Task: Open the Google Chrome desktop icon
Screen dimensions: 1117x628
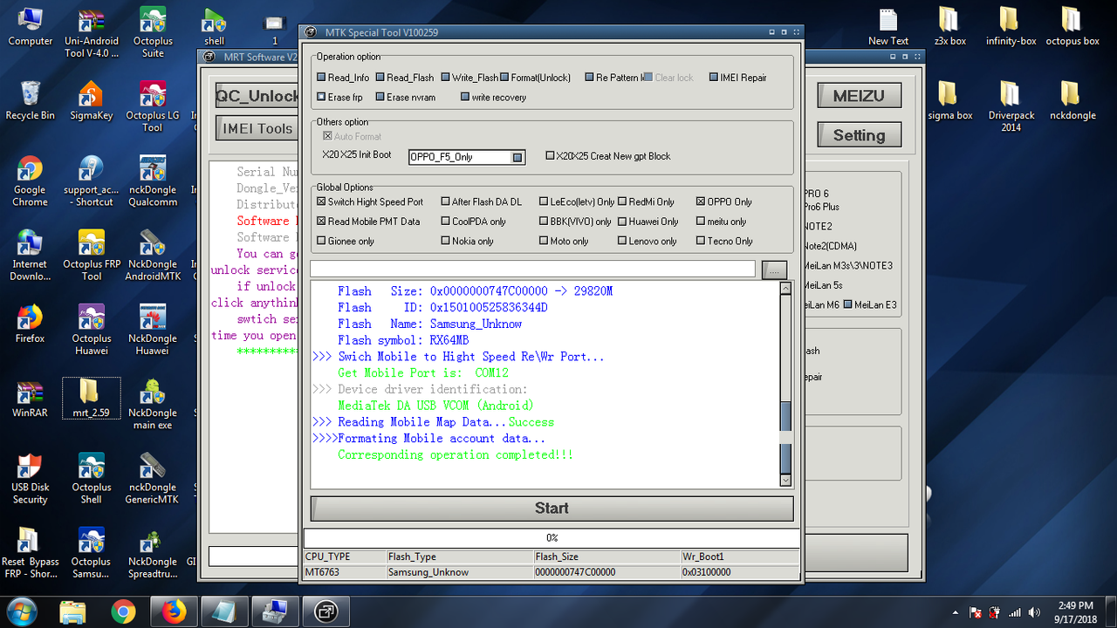Action: (30, 181)
